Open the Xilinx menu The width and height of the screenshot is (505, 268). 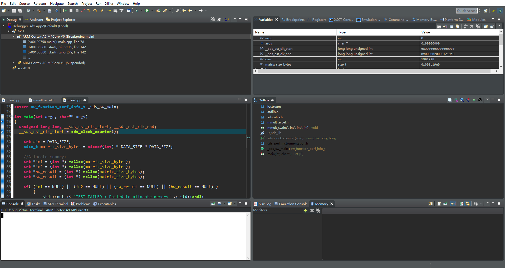click(109, 3)
